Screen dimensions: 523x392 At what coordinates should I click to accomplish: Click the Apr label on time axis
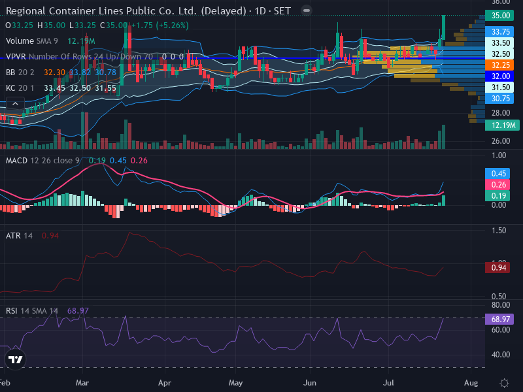coord(165,383)
